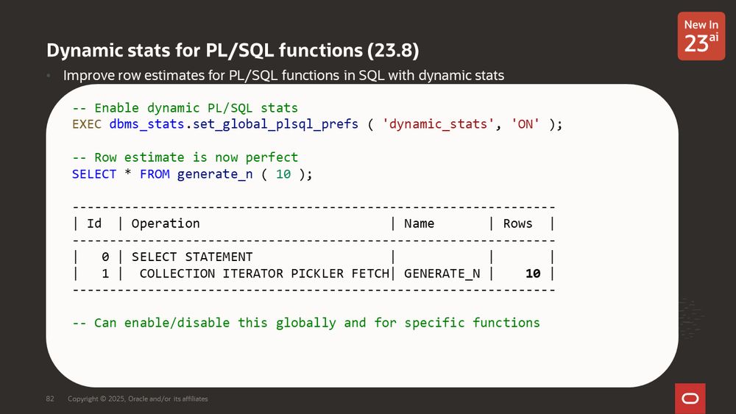
Task: Click the slide title Dynamic stats for PL/SQL functions
Action: [233, 50]
